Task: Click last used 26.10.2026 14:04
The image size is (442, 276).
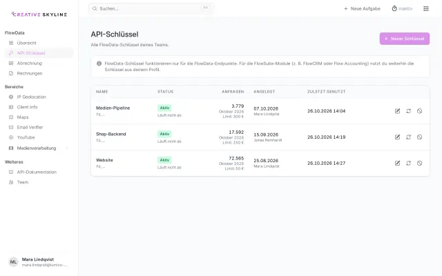Action: [x=326, y=111]
